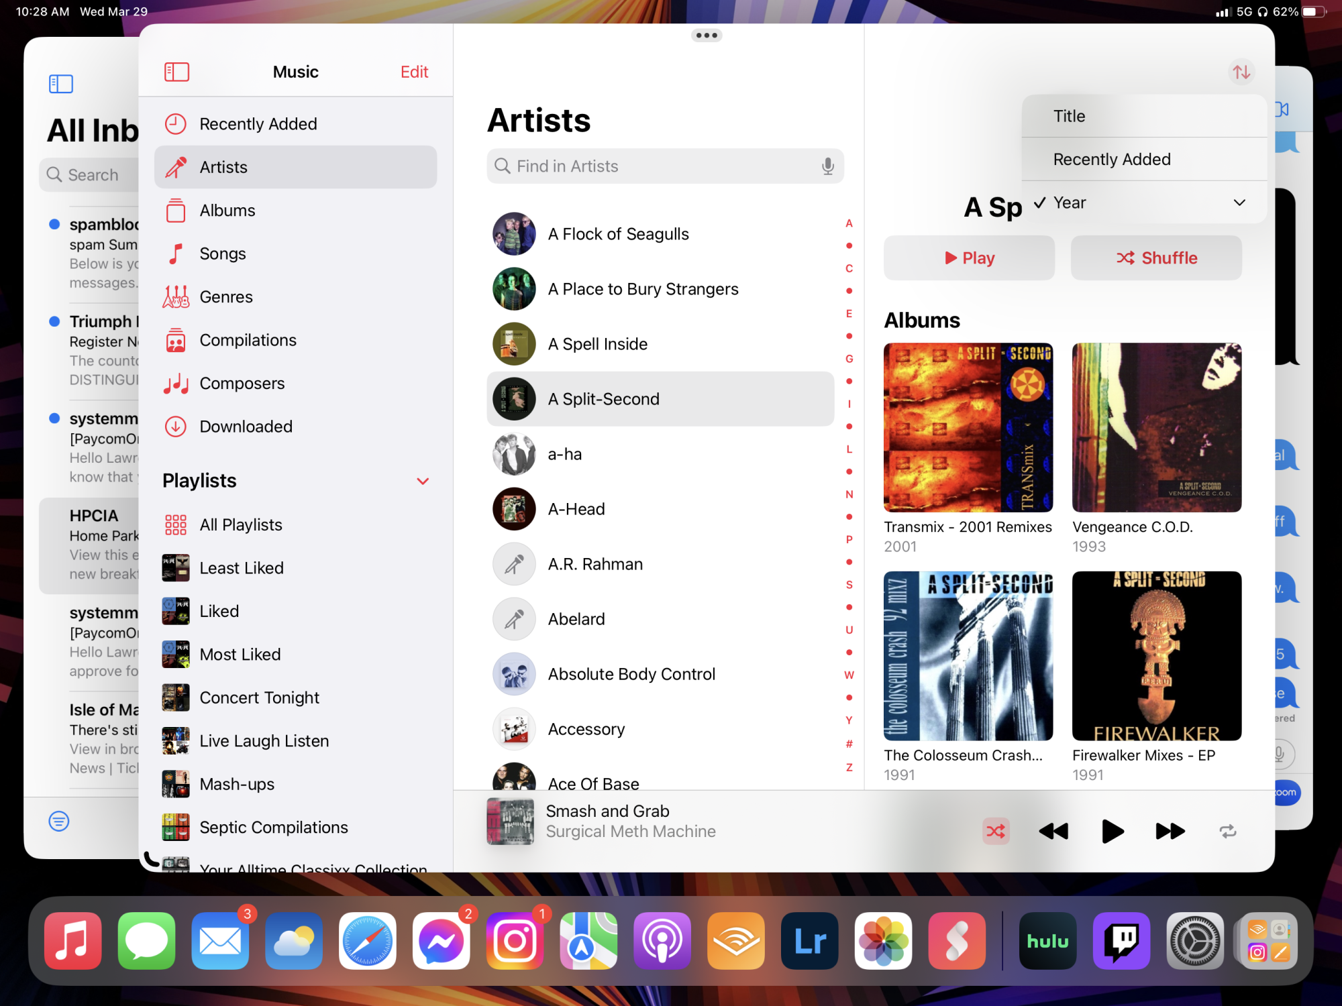Tap the Shuffle button for A Split-Second

(1156, 258)
